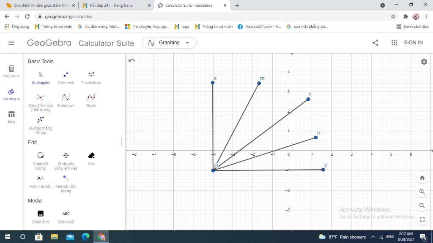Screen dimensions: 433x243
Task: Click the tools panel scrollbar handle
Action: (x=122, y=142)
